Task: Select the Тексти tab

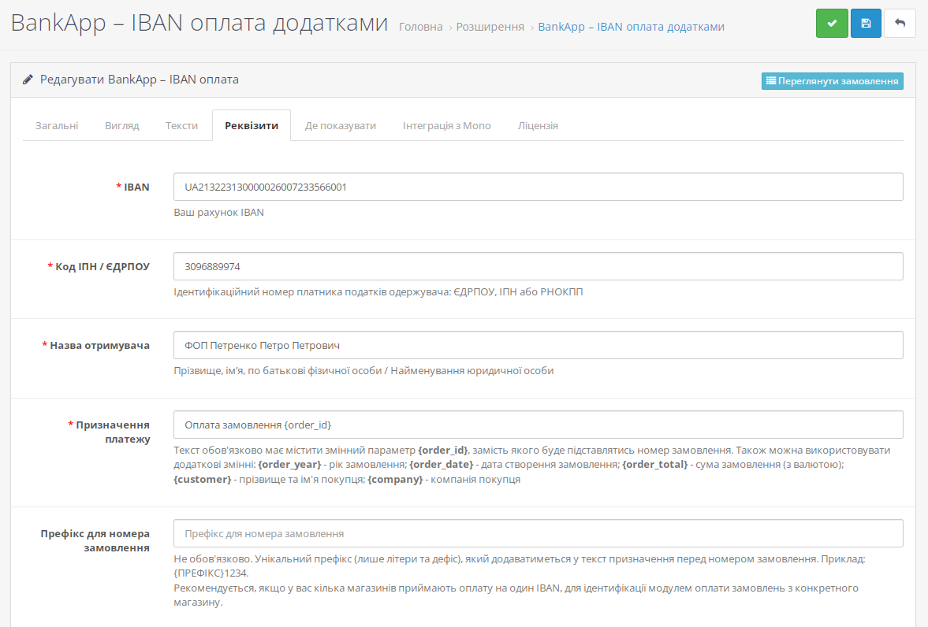Action: click(181, 125)
